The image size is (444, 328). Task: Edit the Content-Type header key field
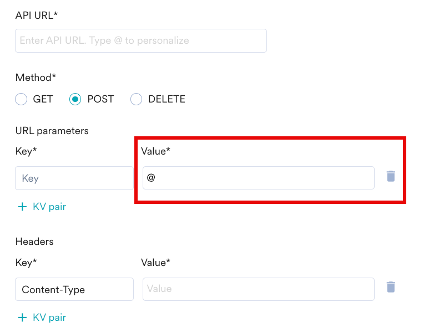74,289
